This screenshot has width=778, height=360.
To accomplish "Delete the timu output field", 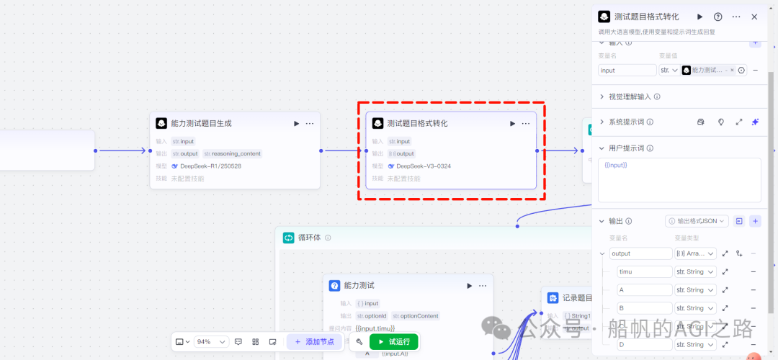I will click(754, 271).
